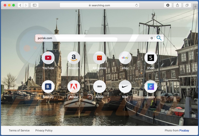This screenshot has width=199, height=136.
Task: Toggle the Safari sidebar
Action: (35, 5)
